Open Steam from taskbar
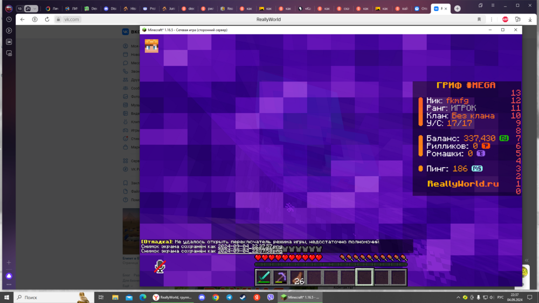This screenshot has height=303, width=539. pos(243,297)
